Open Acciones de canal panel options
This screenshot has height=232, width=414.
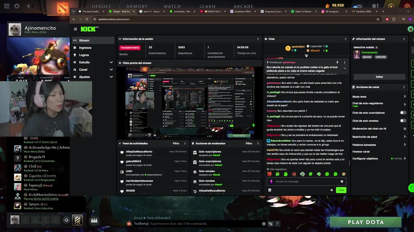404,87
